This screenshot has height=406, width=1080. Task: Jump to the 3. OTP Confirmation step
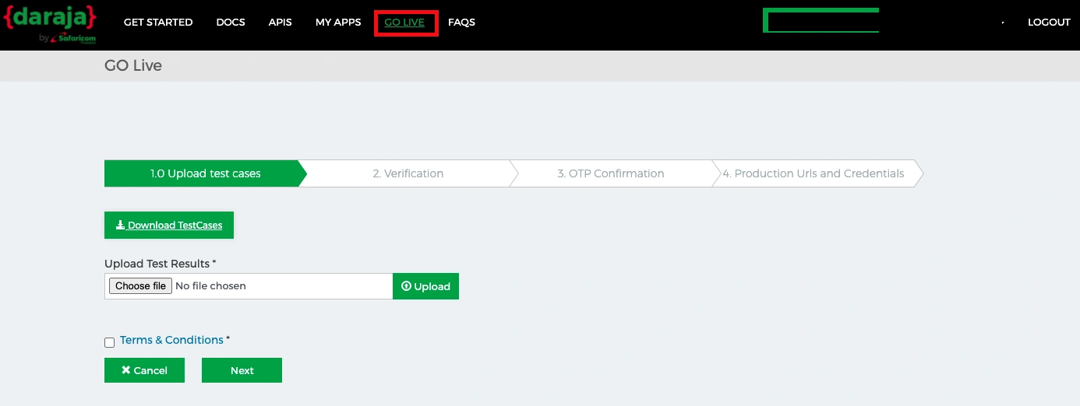tap(610, 173)
